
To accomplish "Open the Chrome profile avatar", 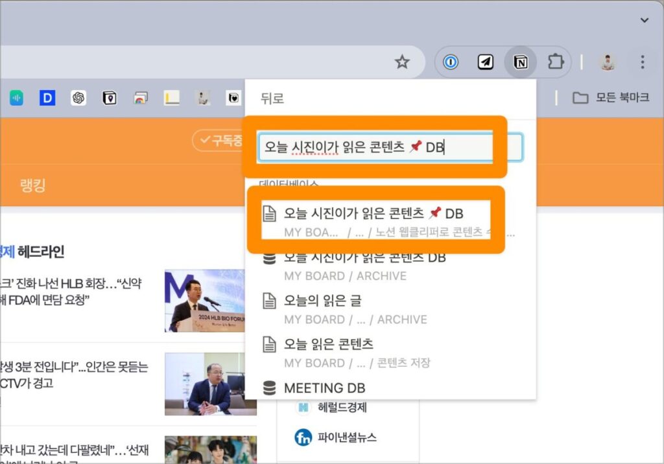I will [x=608, y=62].
